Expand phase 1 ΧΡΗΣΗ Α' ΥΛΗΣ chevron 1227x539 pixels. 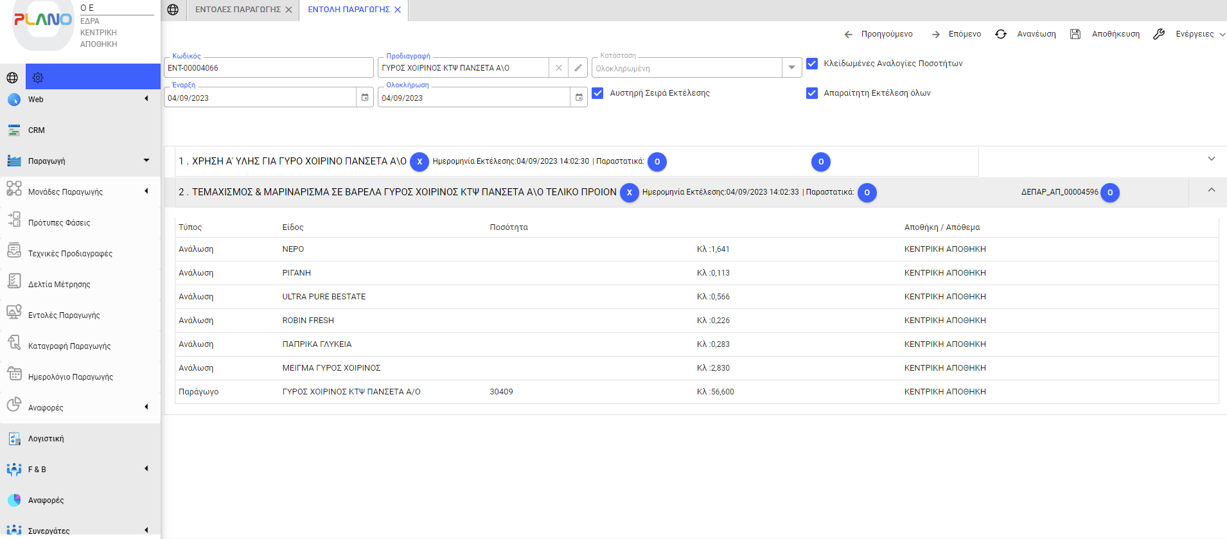point(1212,159)
